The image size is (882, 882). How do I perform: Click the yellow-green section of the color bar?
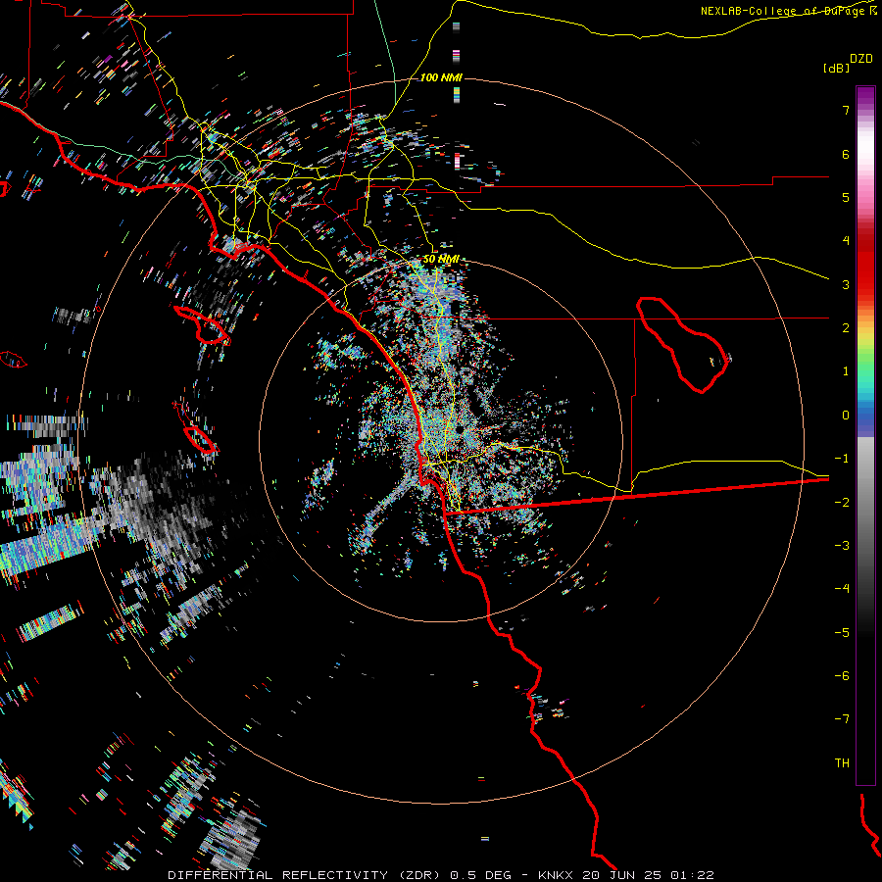click(x=865, y=343)
